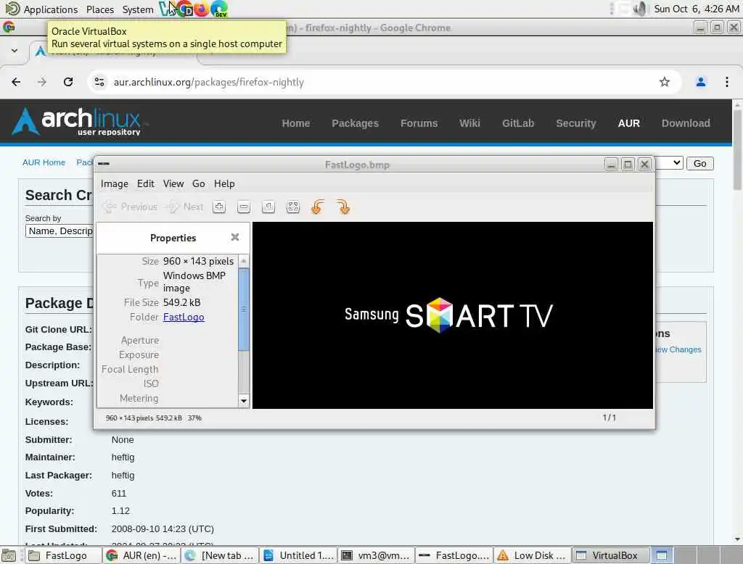The height and width of the screenshot is (564, 743).
Task: Click Chrome back arrow
Action: (x=16, y=82)
